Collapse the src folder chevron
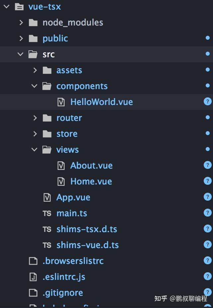 point(21,54)
